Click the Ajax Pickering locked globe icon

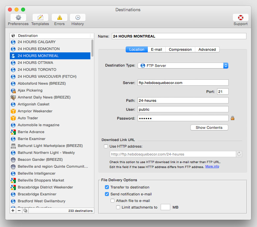13,91
